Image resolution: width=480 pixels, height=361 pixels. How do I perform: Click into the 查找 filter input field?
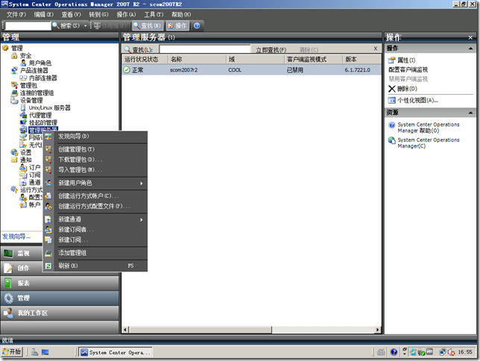coord(205,49)
